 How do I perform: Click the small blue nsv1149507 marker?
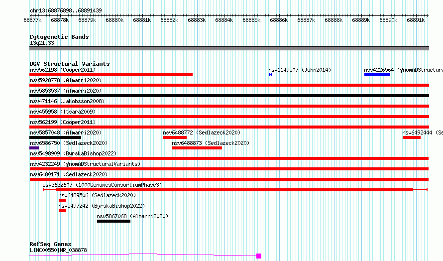coord(270,75)
